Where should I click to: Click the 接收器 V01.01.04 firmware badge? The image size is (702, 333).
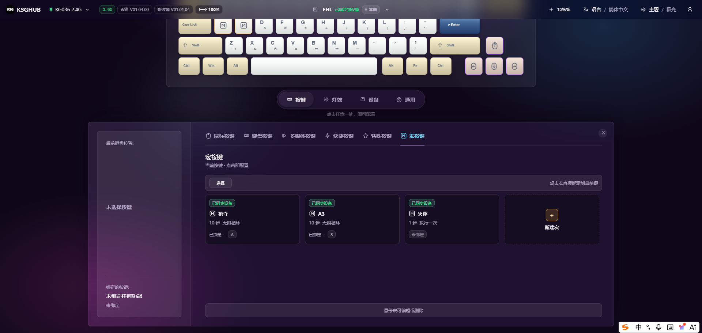point(174,10)
